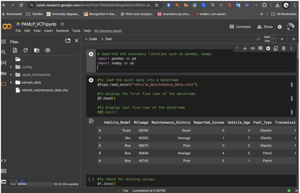
Task: Click the Share button
Action: (265, 27)
